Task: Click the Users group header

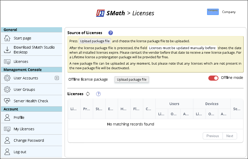Action: coord(174,104)
